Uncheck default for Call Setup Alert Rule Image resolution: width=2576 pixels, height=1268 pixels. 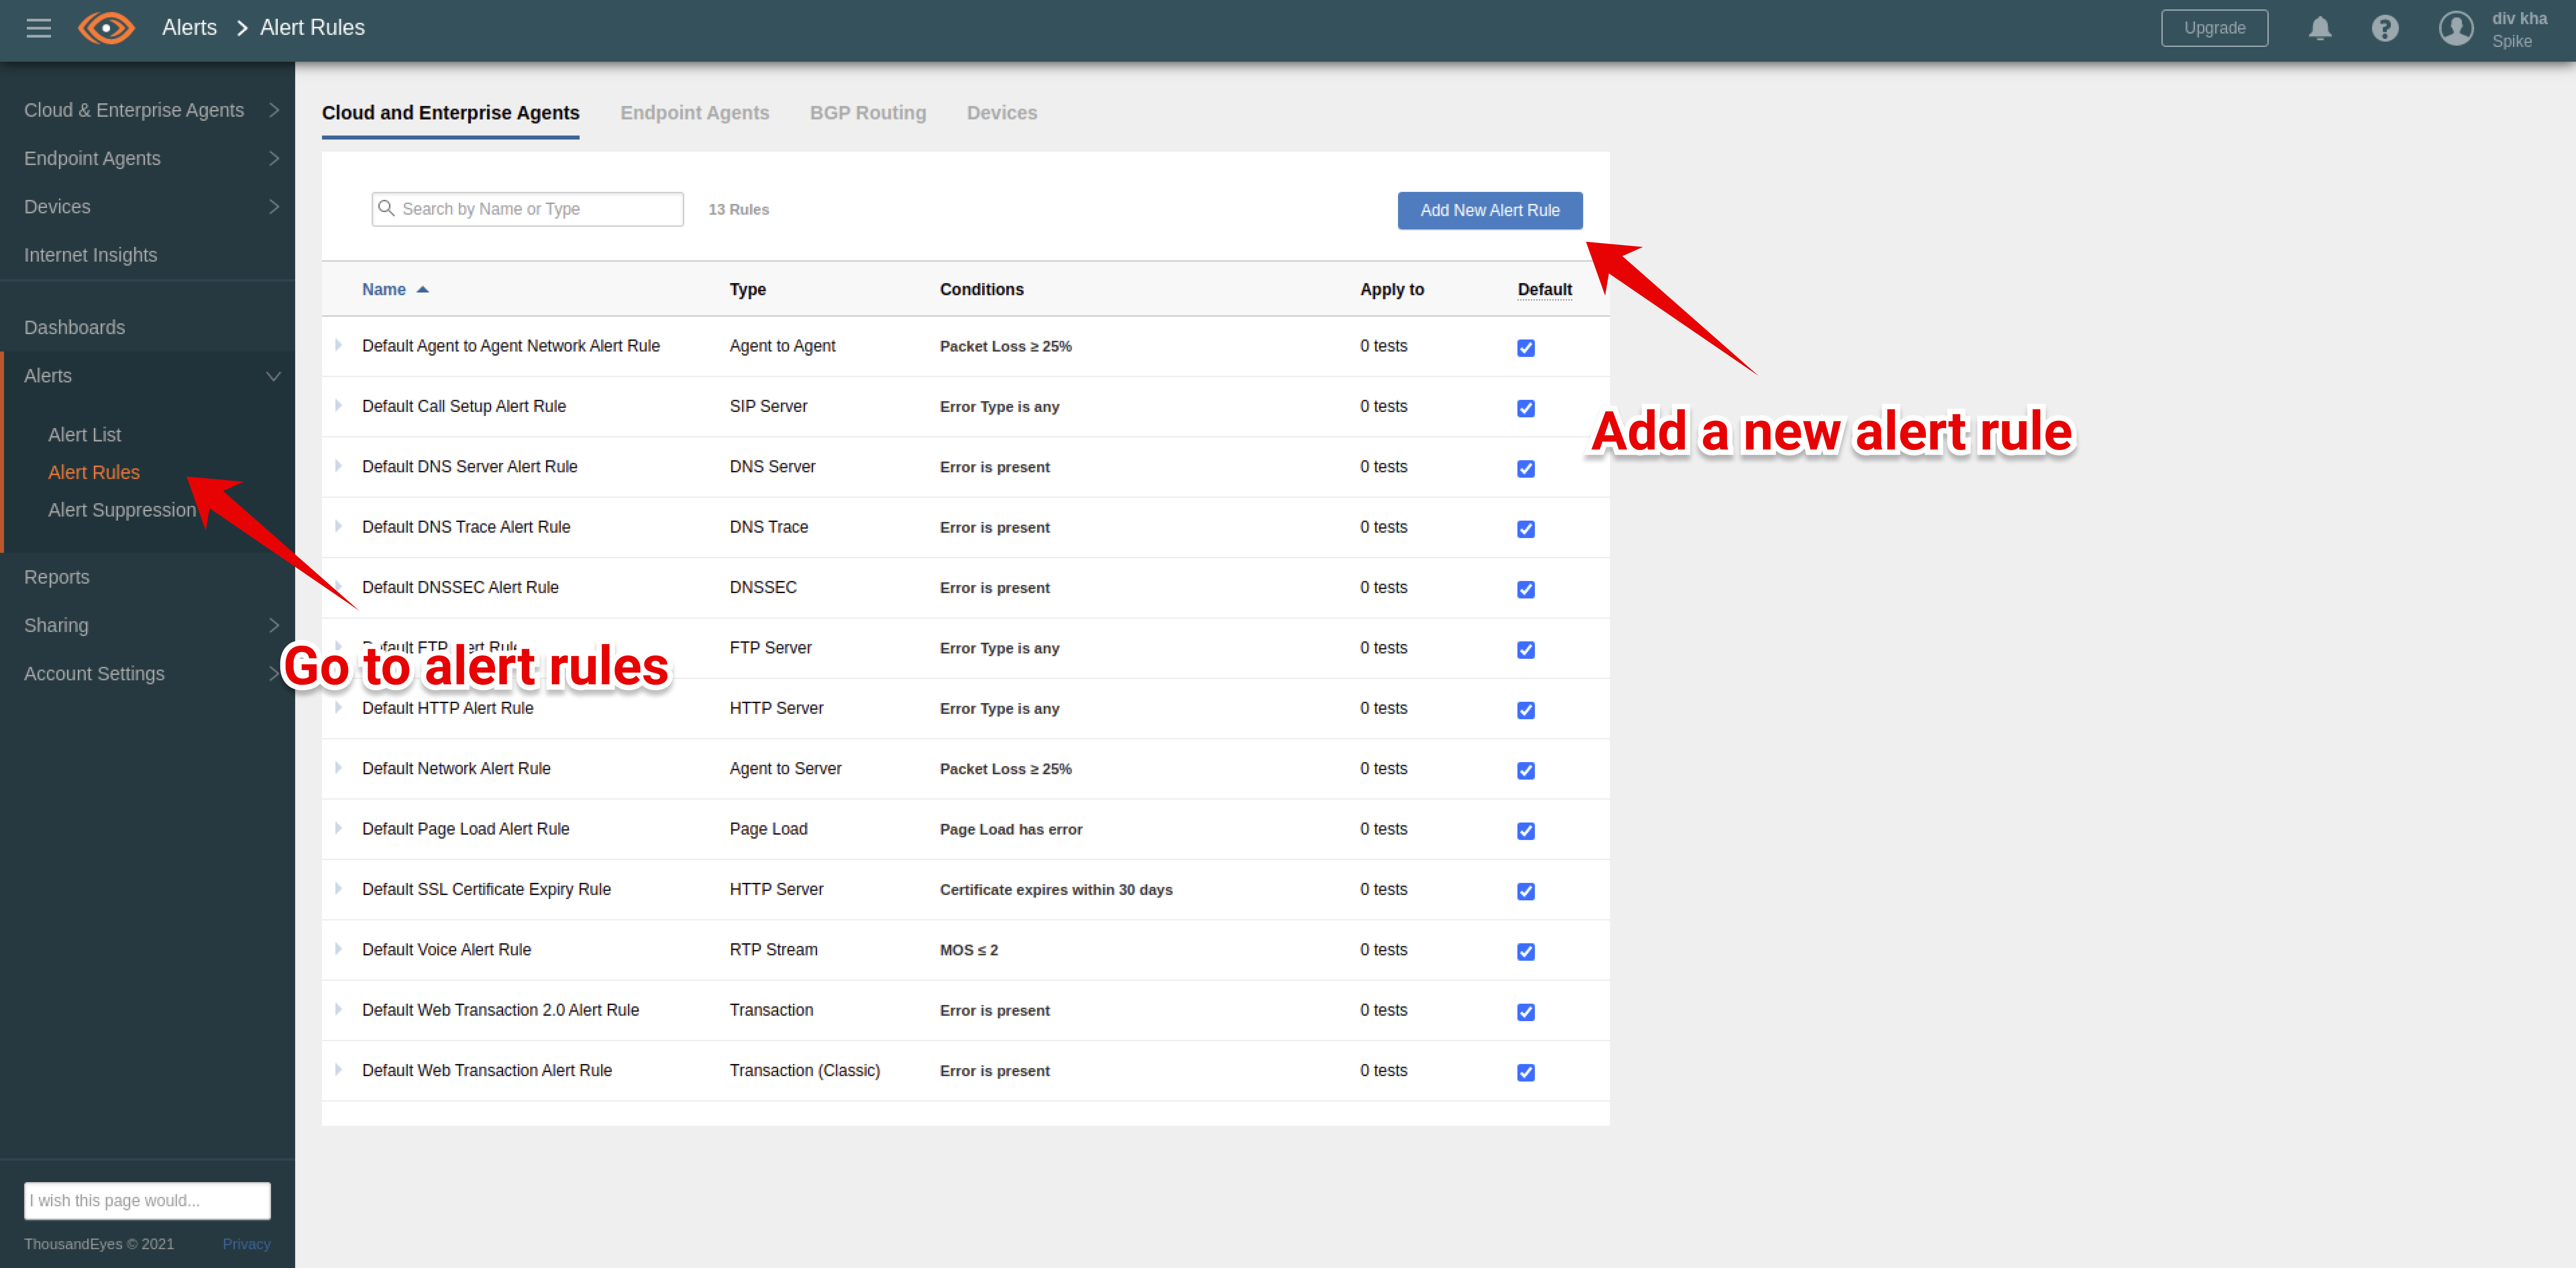(1526, 408)
